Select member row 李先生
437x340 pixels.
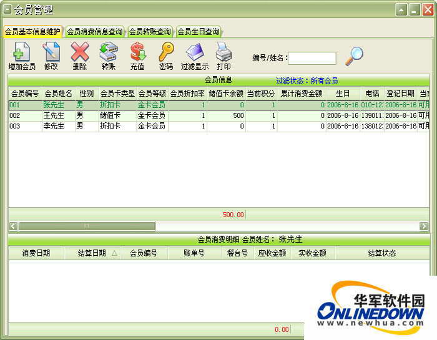(219, 126)
